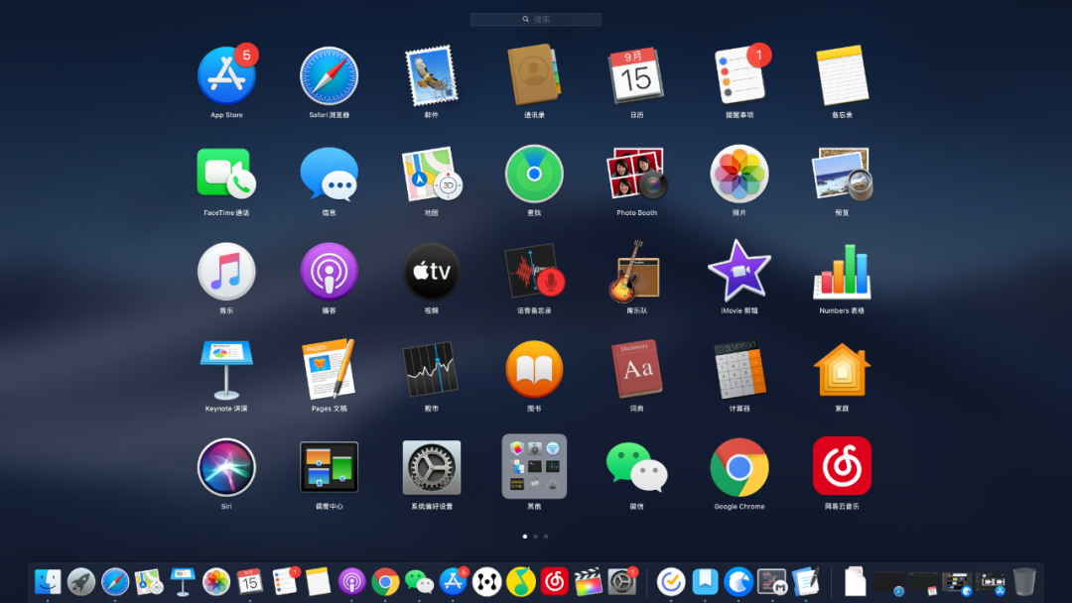Open the blue eagle app in Dock
The width and height of the screenshot is (1072, 603).
[738, 582]
